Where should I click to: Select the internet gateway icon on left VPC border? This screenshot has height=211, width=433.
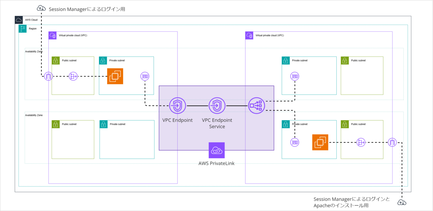click(48, 76)
